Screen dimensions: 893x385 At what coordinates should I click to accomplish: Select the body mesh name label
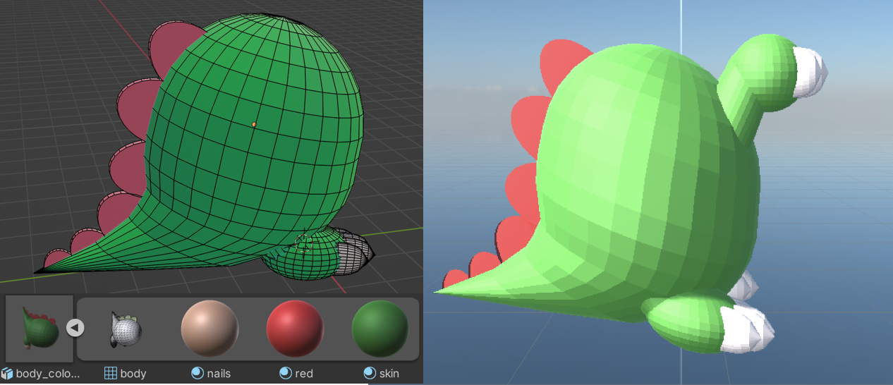(x=133, y=373)
